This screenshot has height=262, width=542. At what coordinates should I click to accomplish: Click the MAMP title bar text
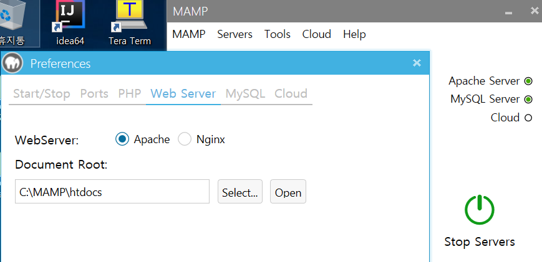pos(190,12)
